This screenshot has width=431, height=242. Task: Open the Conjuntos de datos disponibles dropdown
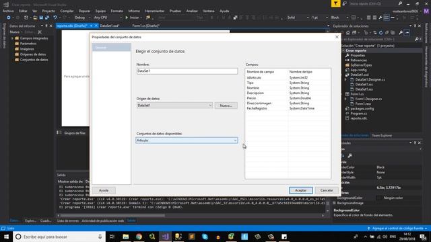coord(187,140)
